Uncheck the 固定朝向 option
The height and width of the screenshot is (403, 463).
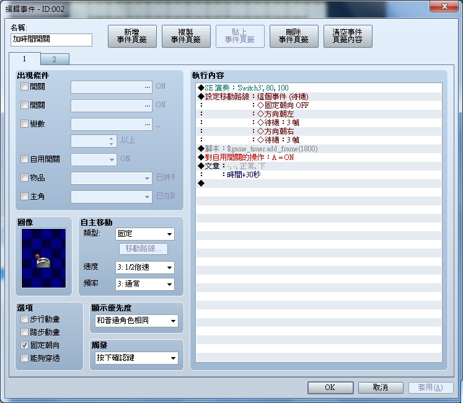(x=24, y=345)
